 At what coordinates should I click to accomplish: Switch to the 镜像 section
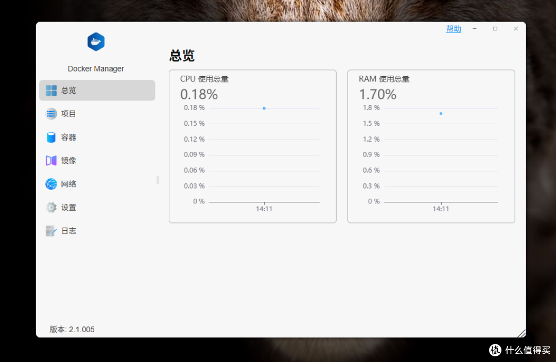click(x=97, y=161)
